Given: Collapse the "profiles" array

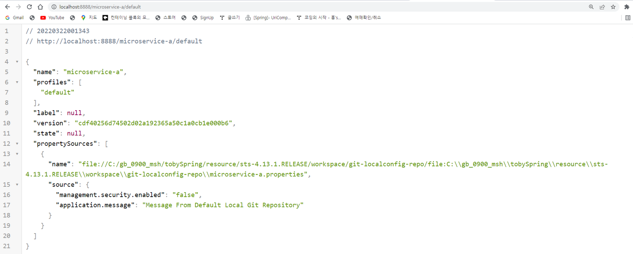Looking at the screenshot, I should [x=17, y=83].
